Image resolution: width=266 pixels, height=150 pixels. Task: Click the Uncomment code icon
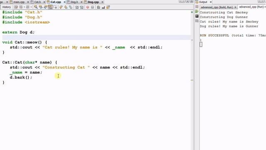click(103, 7)
